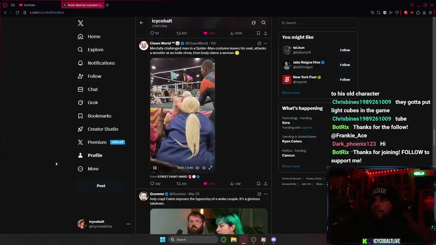Open browser extensions puzzle icon
The width and height of the screenshot is (436, 245).
pyautogui.click(x=418, y=13)
